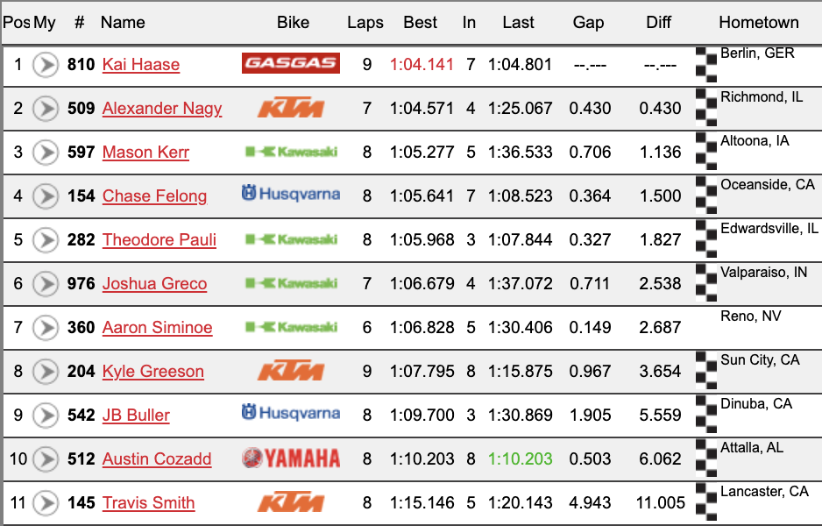822x526 pixels.
Task: Open JB Buller rider link
Action: click(136, 415)
